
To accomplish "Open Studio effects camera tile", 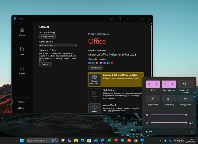I will click(x=186, y=84).
